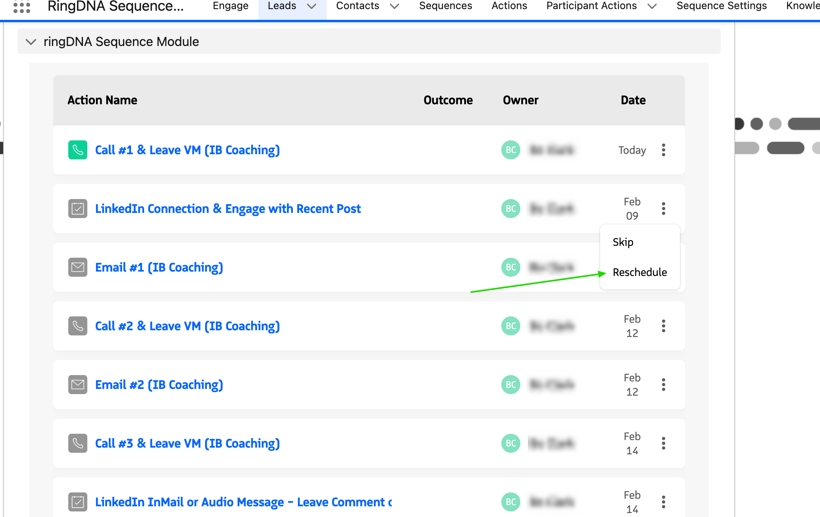Open Call #2 & Leave VM link
The image size is (820, 517).
click(187, 326)
